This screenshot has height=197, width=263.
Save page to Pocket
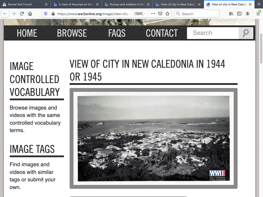point(160,14)
